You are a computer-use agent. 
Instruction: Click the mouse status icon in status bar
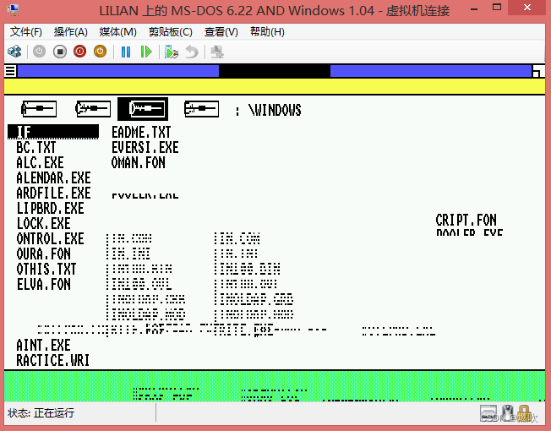(507, 412)
